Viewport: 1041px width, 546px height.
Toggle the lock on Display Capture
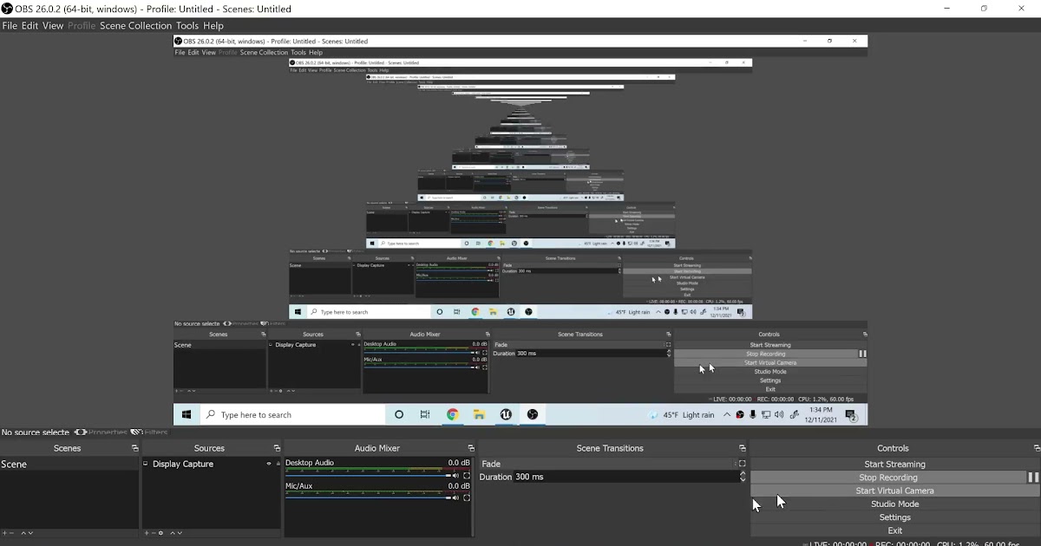[x=278, y=465]
